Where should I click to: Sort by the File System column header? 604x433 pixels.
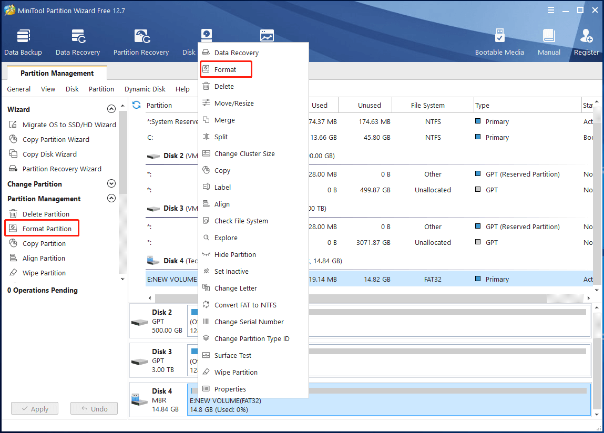point(433,105)
